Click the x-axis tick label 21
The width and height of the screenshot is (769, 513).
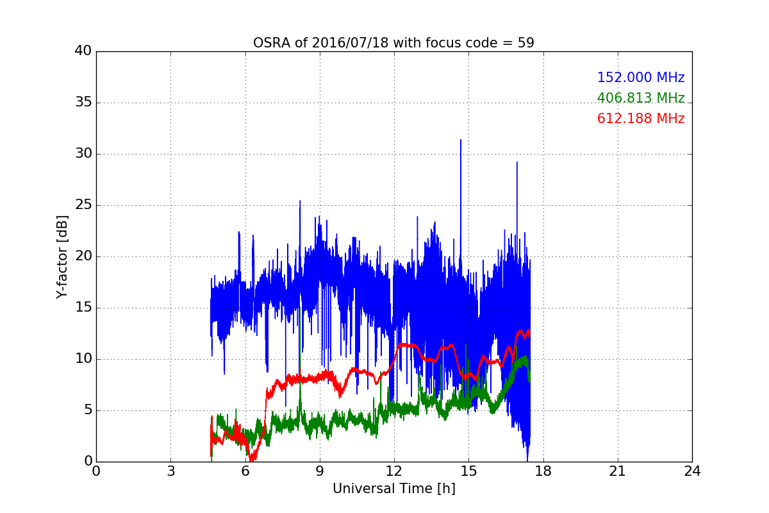coord(618,471)
